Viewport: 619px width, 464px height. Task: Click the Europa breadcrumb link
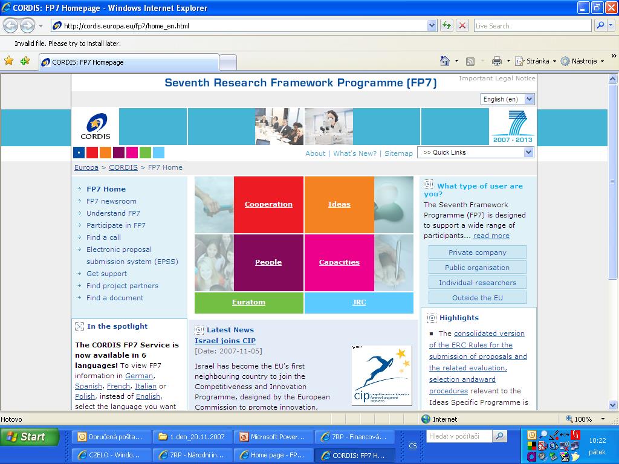point(86,167)
